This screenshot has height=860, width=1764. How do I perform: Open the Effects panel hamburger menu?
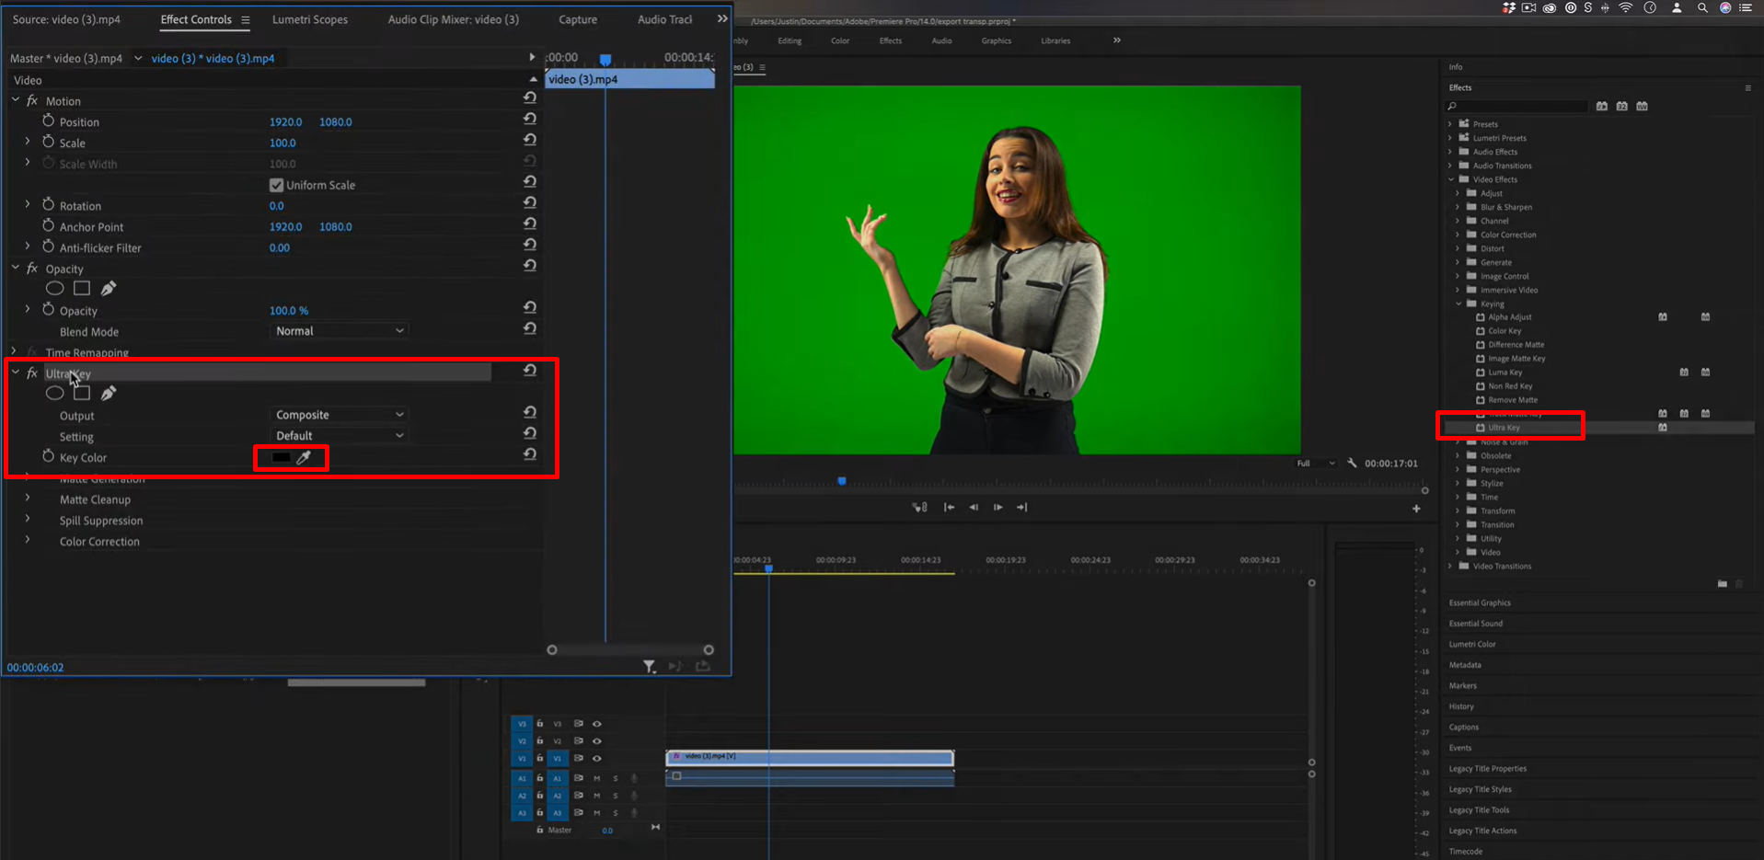click(1747, 86)
